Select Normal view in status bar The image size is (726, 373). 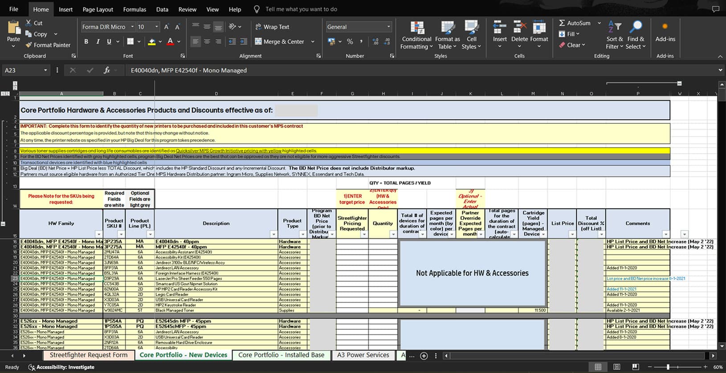pyautogui.click(x=598, y=367)
